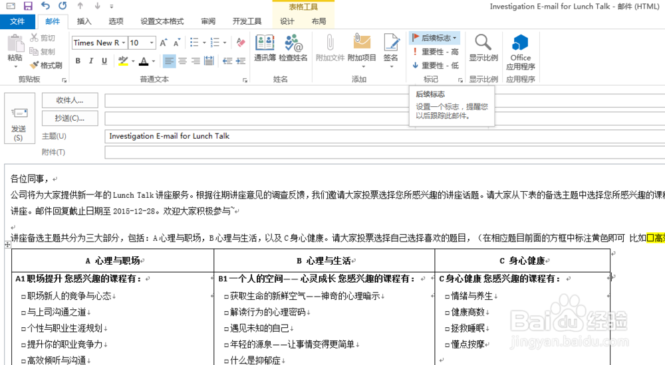Choose CC recipients with 抄送 button
Viewport: 665px width, 365px height.
70,118
